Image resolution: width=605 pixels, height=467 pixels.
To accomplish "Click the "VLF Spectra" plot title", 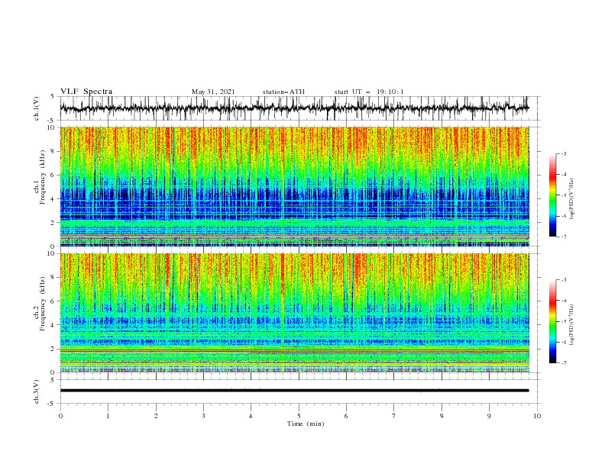I will (86, 92).
